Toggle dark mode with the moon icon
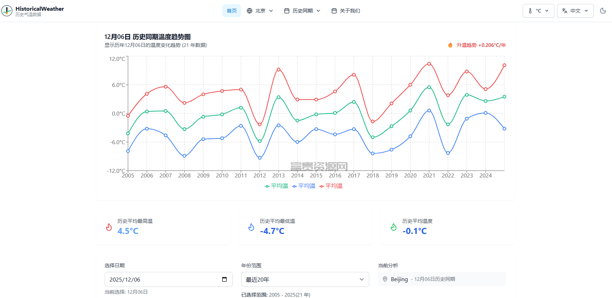Viewport: 612px width, 298px height. [603, 11]
